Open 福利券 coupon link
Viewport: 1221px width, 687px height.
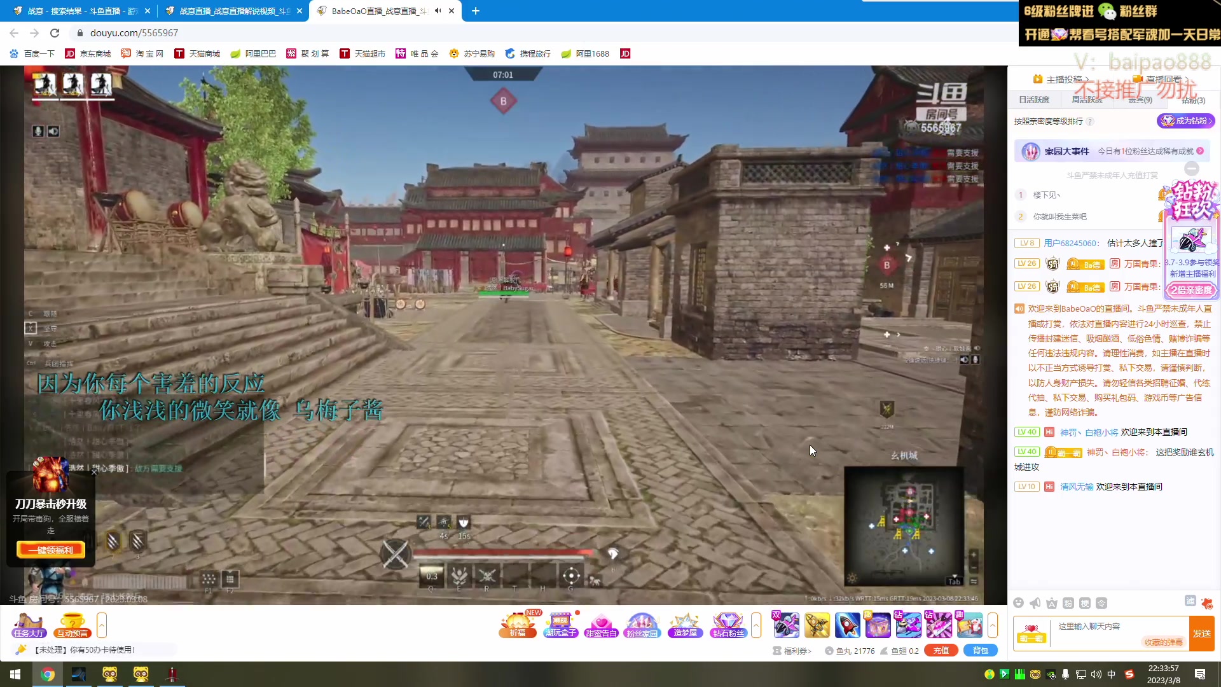tap(792, 651)
